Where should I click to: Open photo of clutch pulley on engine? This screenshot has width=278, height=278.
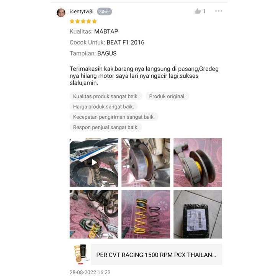pyautogui.click(x=146, y=162)
